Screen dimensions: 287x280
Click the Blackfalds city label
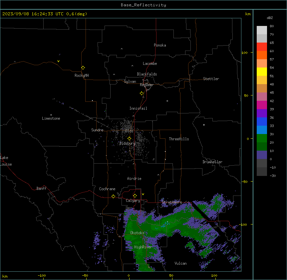[147, 74]
